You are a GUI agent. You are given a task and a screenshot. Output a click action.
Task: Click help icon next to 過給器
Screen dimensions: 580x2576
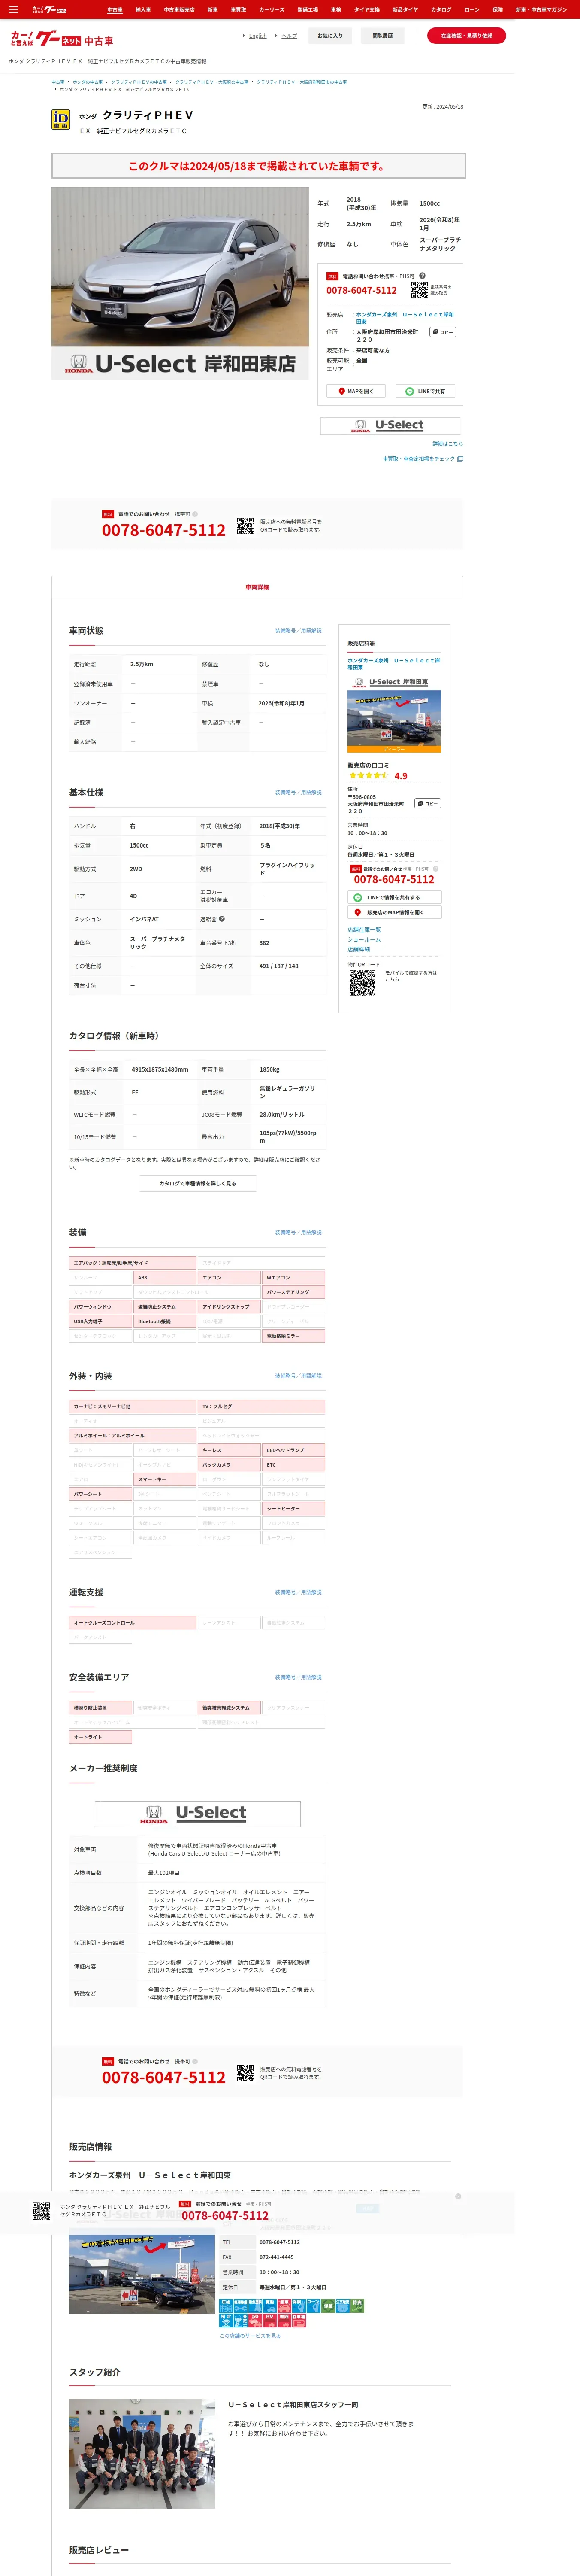click(222, 919)
